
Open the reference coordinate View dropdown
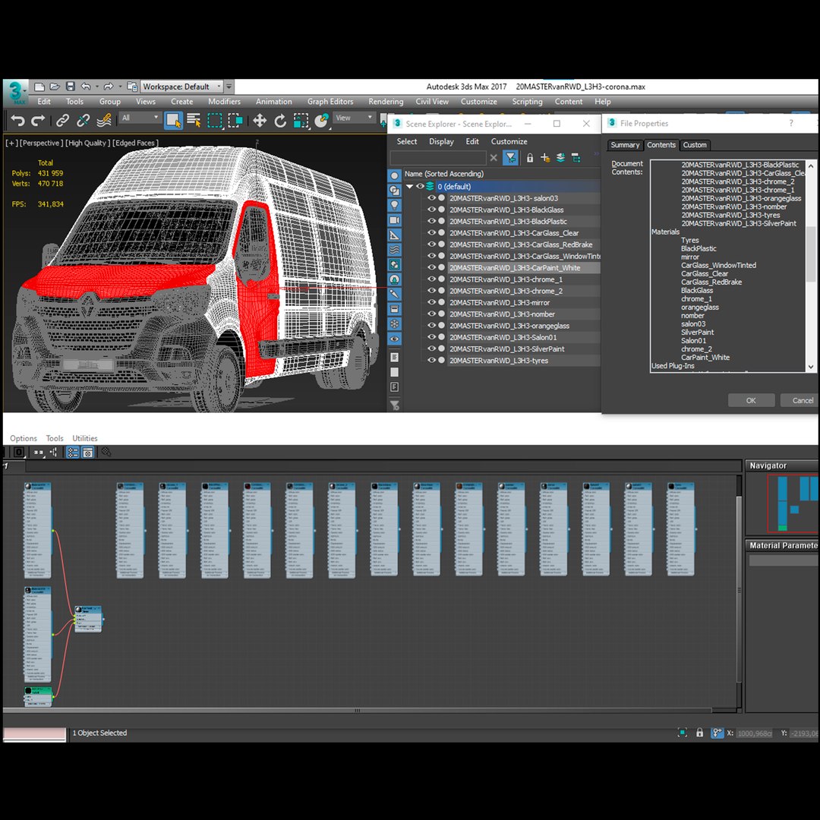click(354, 118)
